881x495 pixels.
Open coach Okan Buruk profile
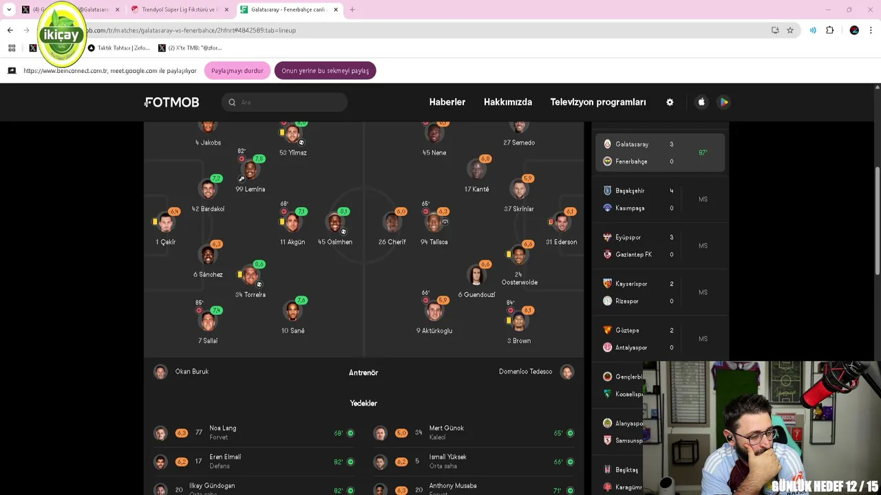pos(181,372)
